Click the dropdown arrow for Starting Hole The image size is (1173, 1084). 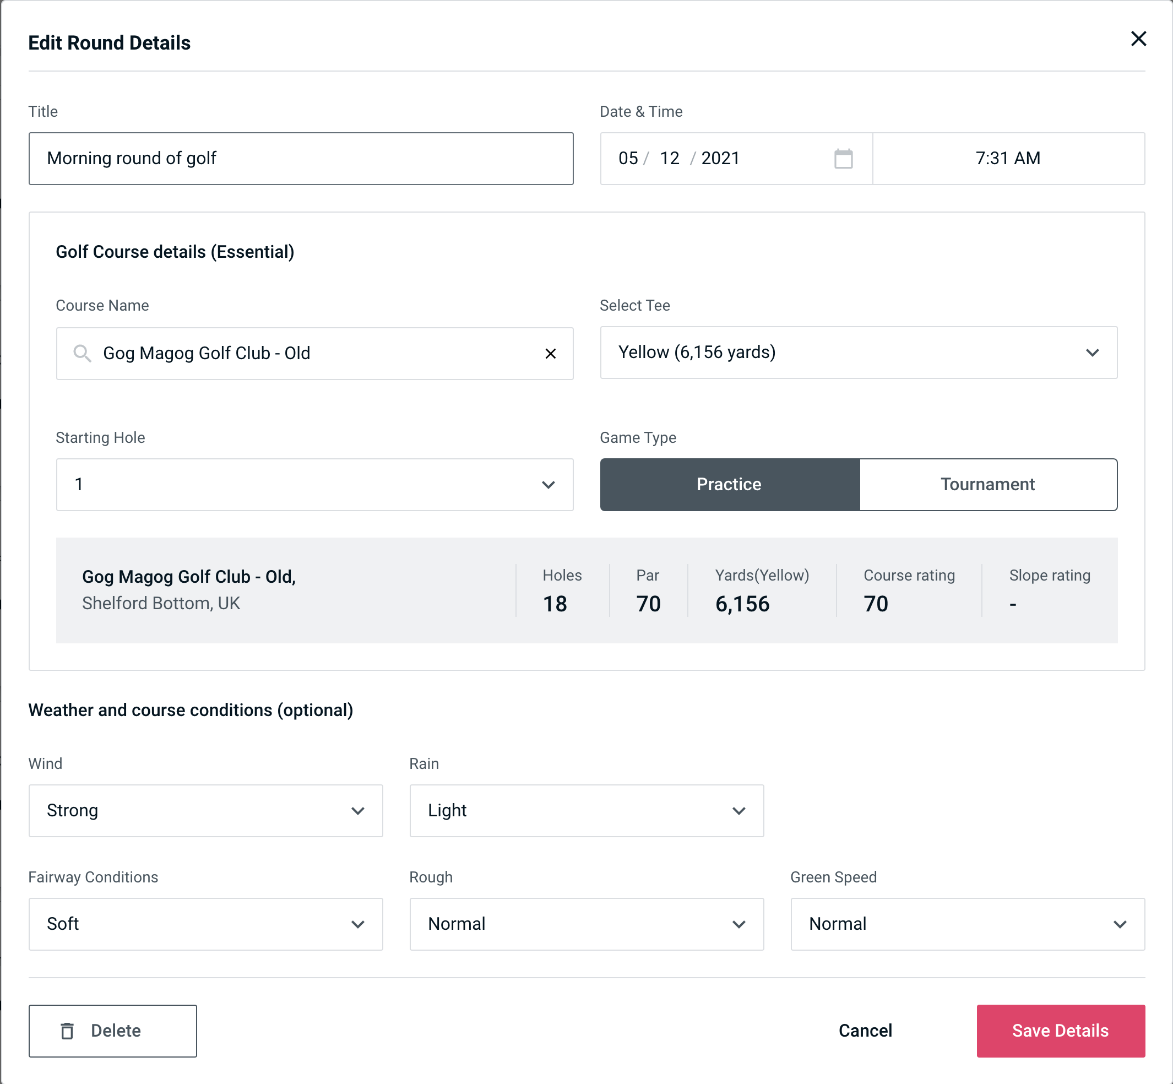[549, 484]
